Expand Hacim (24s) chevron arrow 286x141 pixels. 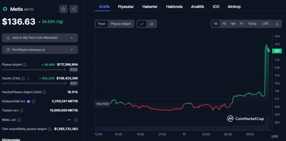click(x=28, y=79)
